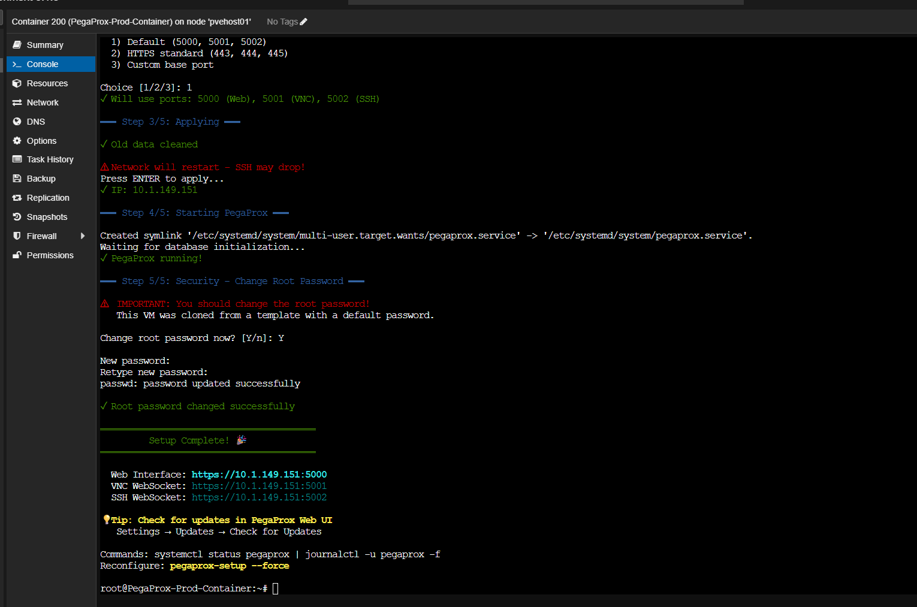Go to the Replication section

coord(48,198)
